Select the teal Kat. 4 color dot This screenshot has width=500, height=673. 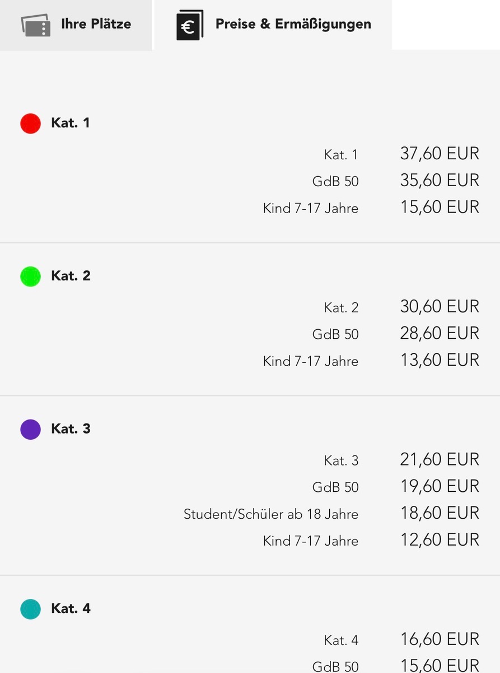31,609
